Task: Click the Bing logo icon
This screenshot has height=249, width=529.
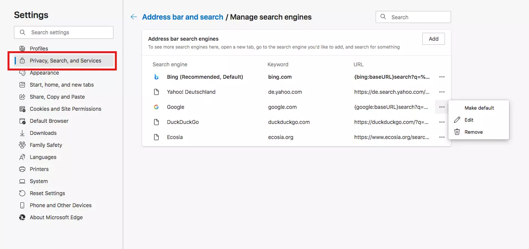Action: click(x=156, y=77)
